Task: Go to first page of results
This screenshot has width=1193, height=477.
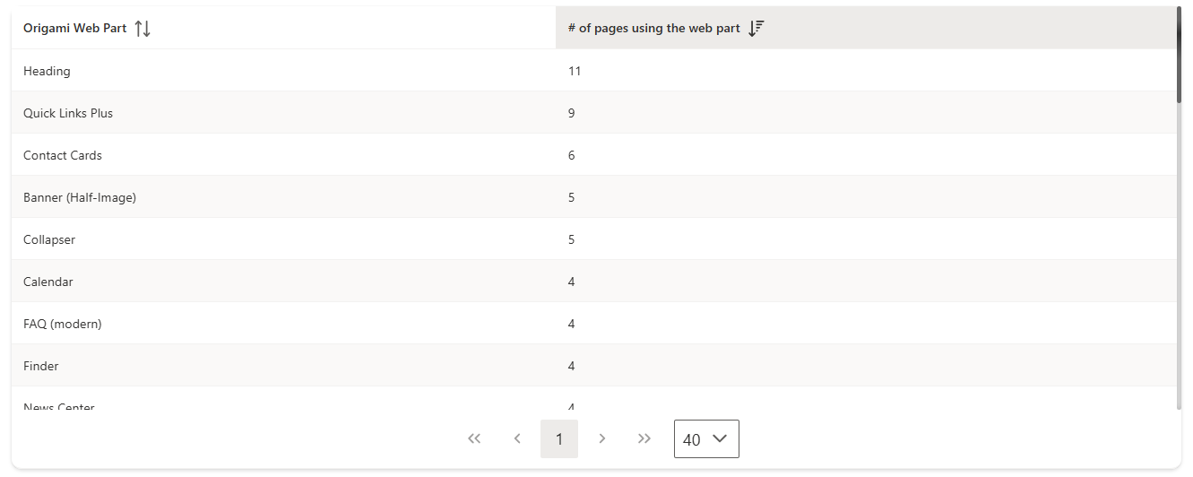Action: point(475,438)
